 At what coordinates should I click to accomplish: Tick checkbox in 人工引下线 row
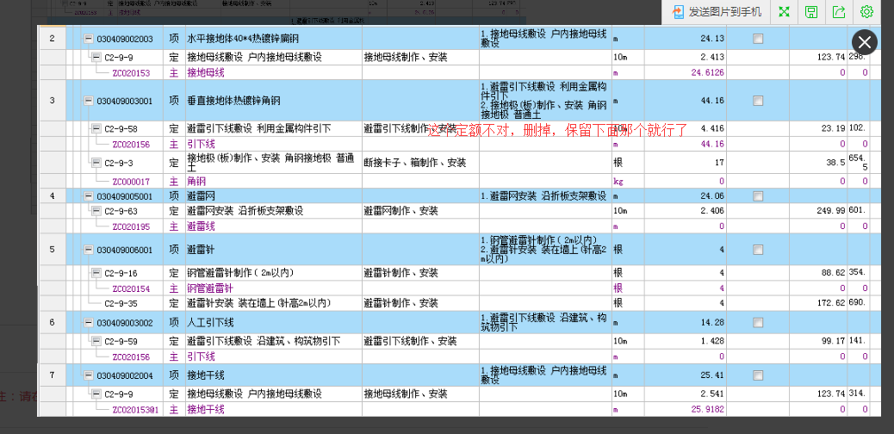[758, 323]
